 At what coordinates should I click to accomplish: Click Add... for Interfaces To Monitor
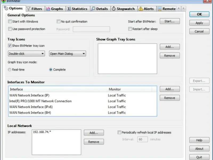[x=170, y=89]
